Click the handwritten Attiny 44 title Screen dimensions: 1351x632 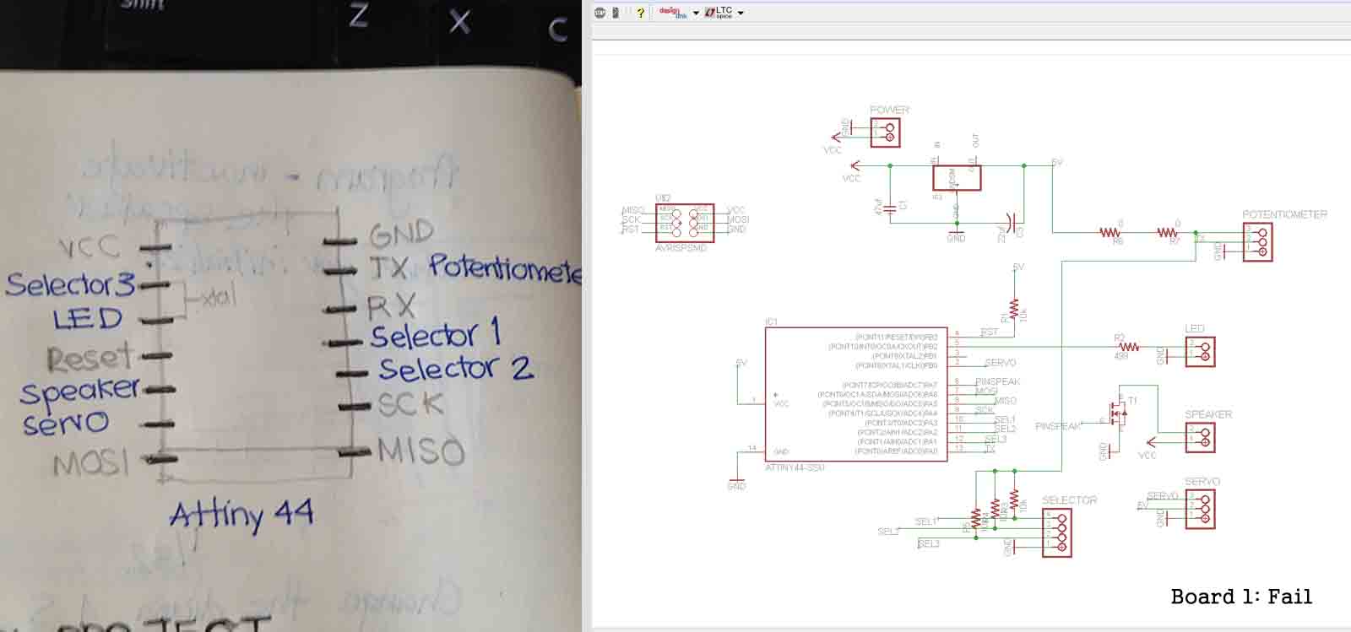241,513
